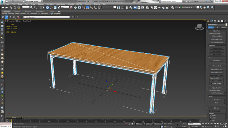Restrict transform to the X axis
Viewport: 228px width, 128px height.
3,17
